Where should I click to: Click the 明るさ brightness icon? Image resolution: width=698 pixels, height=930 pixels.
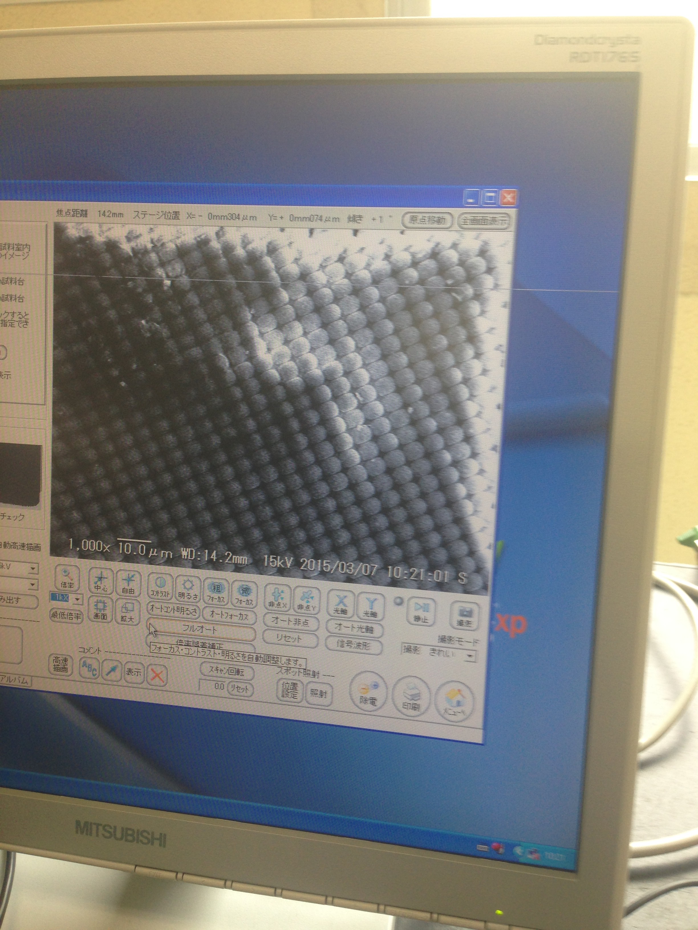click(188, 590)
